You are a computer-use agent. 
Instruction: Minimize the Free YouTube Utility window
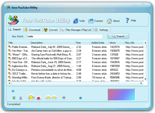135,4
